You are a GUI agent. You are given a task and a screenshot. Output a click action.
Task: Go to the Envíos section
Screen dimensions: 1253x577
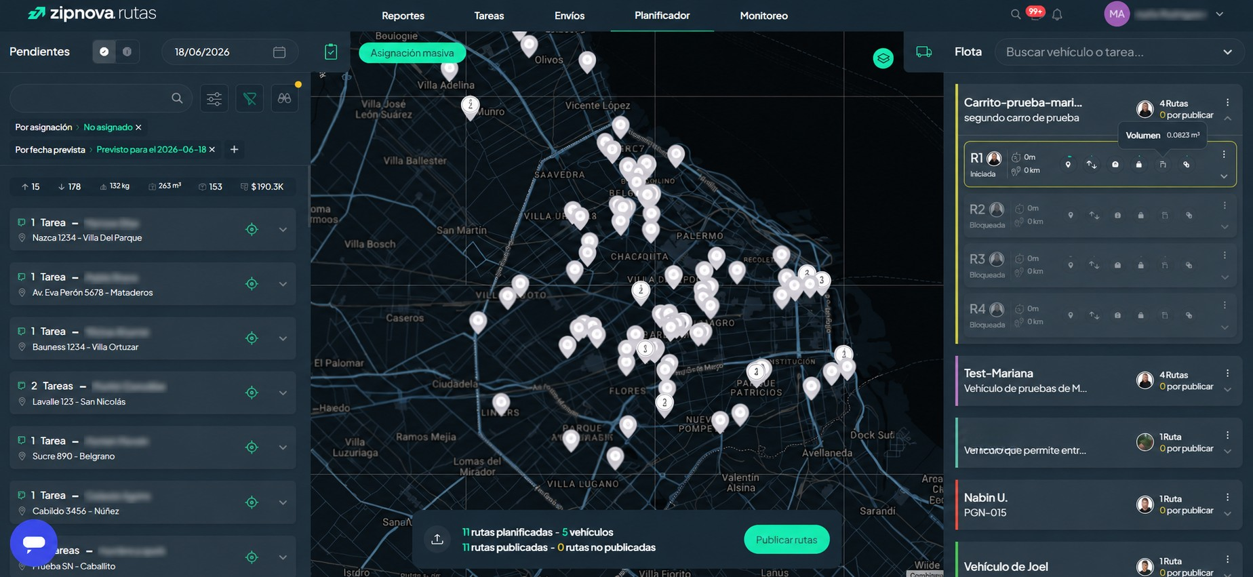pyautogui.click(x=570, y=16)
